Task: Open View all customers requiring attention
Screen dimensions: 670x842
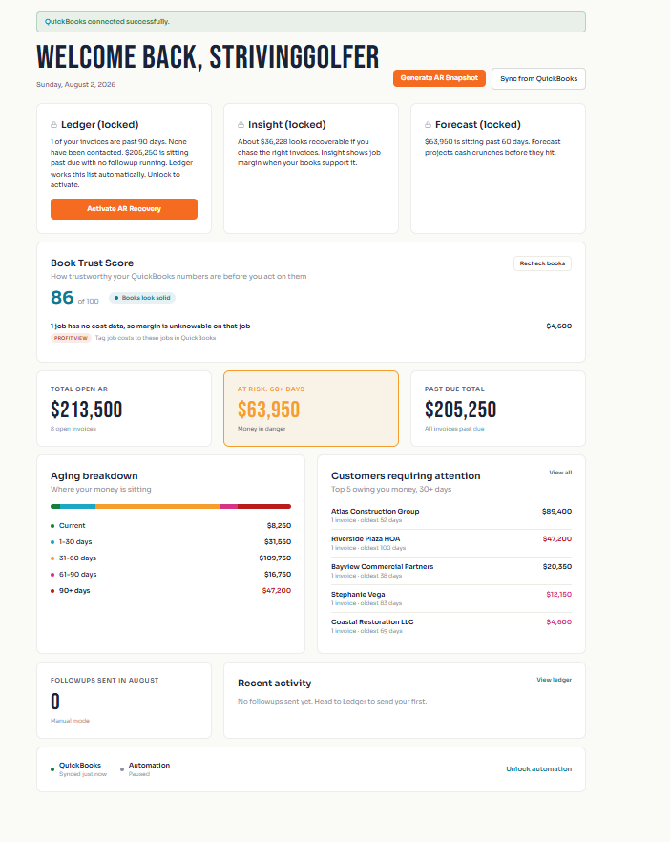Action: [560, 473]
